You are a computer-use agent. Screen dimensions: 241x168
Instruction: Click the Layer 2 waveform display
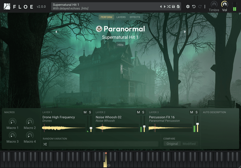point(117,128)
